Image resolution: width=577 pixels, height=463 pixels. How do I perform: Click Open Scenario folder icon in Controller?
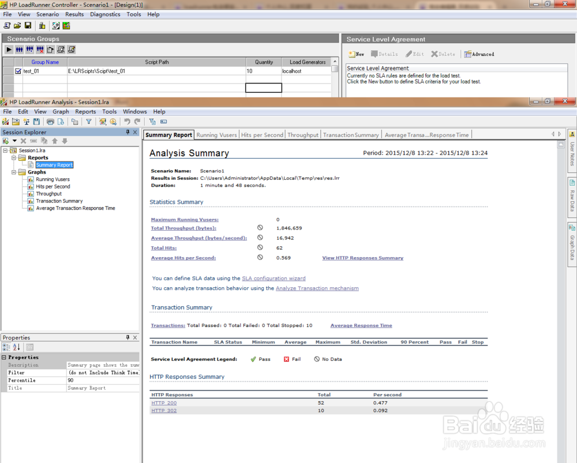click(x=17, y=25)
